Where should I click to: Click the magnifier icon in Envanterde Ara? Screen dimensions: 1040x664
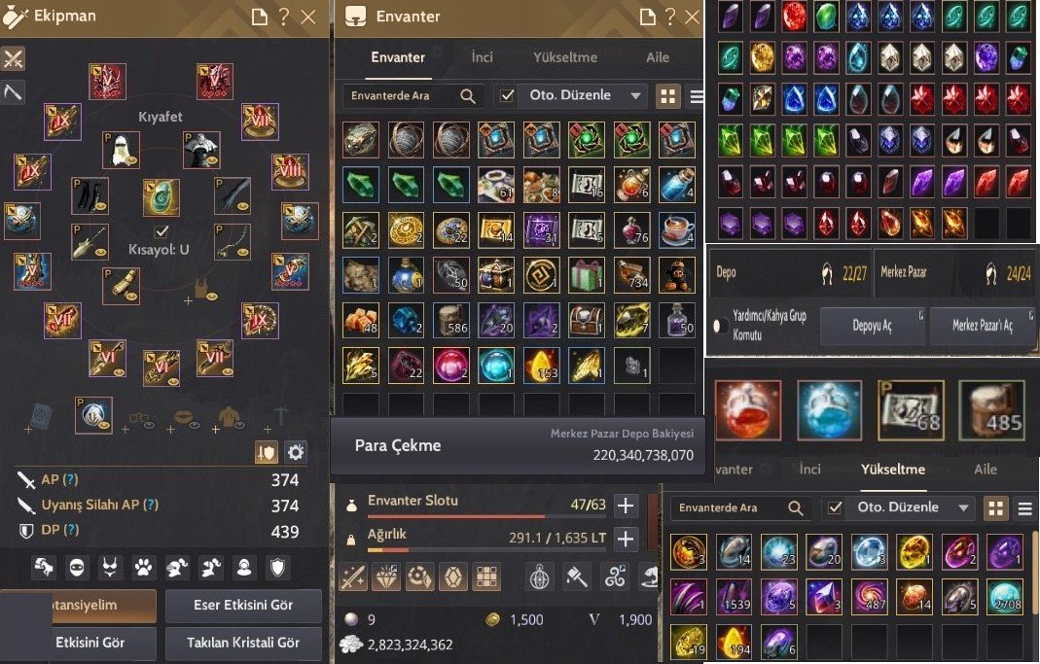(468, 96)
